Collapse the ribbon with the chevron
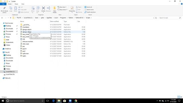The image size is (183, 103). point(179,4)
